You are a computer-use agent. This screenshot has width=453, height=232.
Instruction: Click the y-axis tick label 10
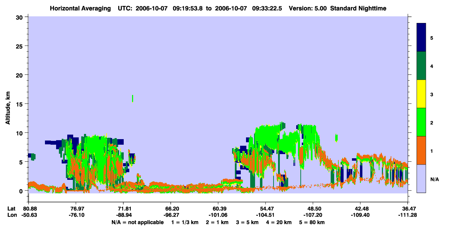click(20, 133)
